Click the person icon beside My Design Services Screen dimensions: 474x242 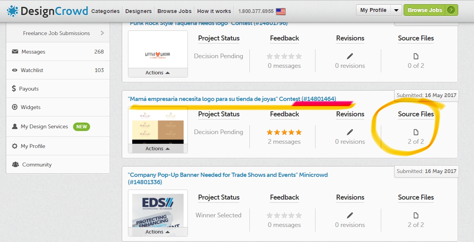pos(15,126)
